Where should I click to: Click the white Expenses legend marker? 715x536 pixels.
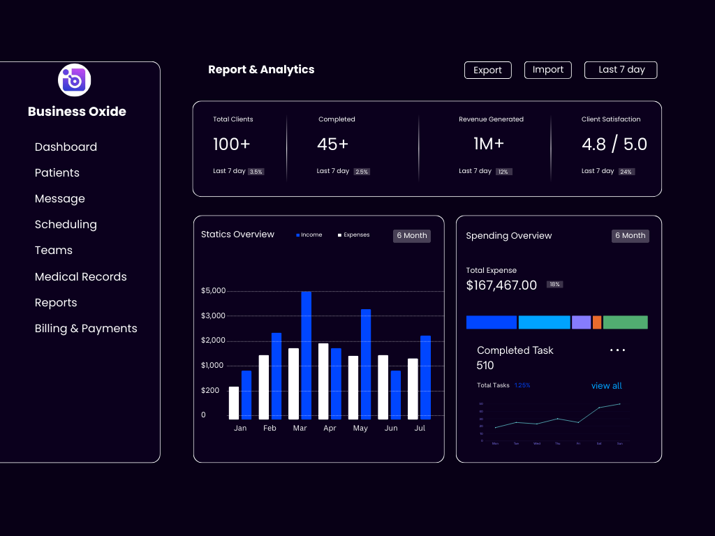tap(340, 235)
